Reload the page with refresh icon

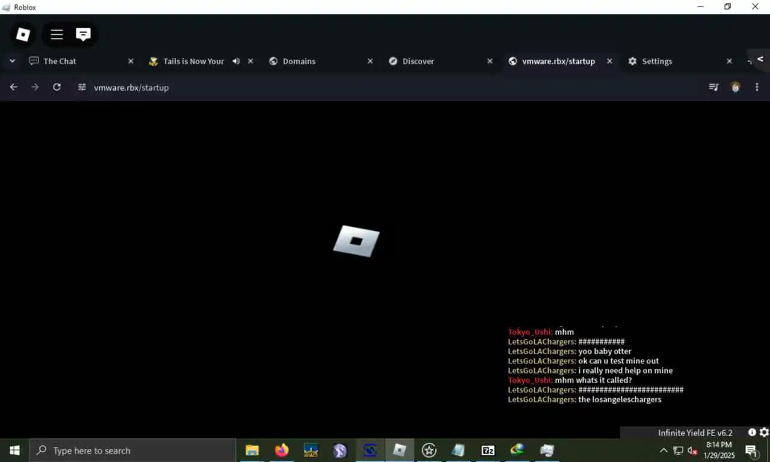point(57,87)
